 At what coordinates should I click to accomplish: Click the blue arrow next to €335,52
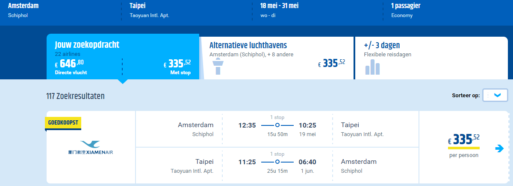pyautogui.click(x=499, y=148)
